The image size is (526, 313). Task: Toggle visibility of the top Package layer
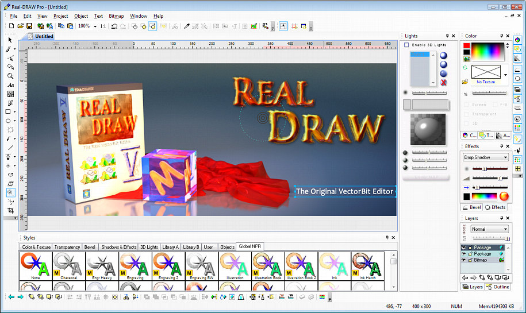[464, 248]
